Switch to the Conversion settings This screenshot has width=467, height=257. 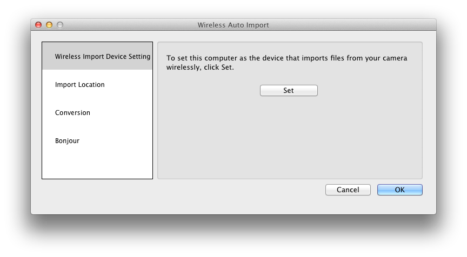[72, 113]
